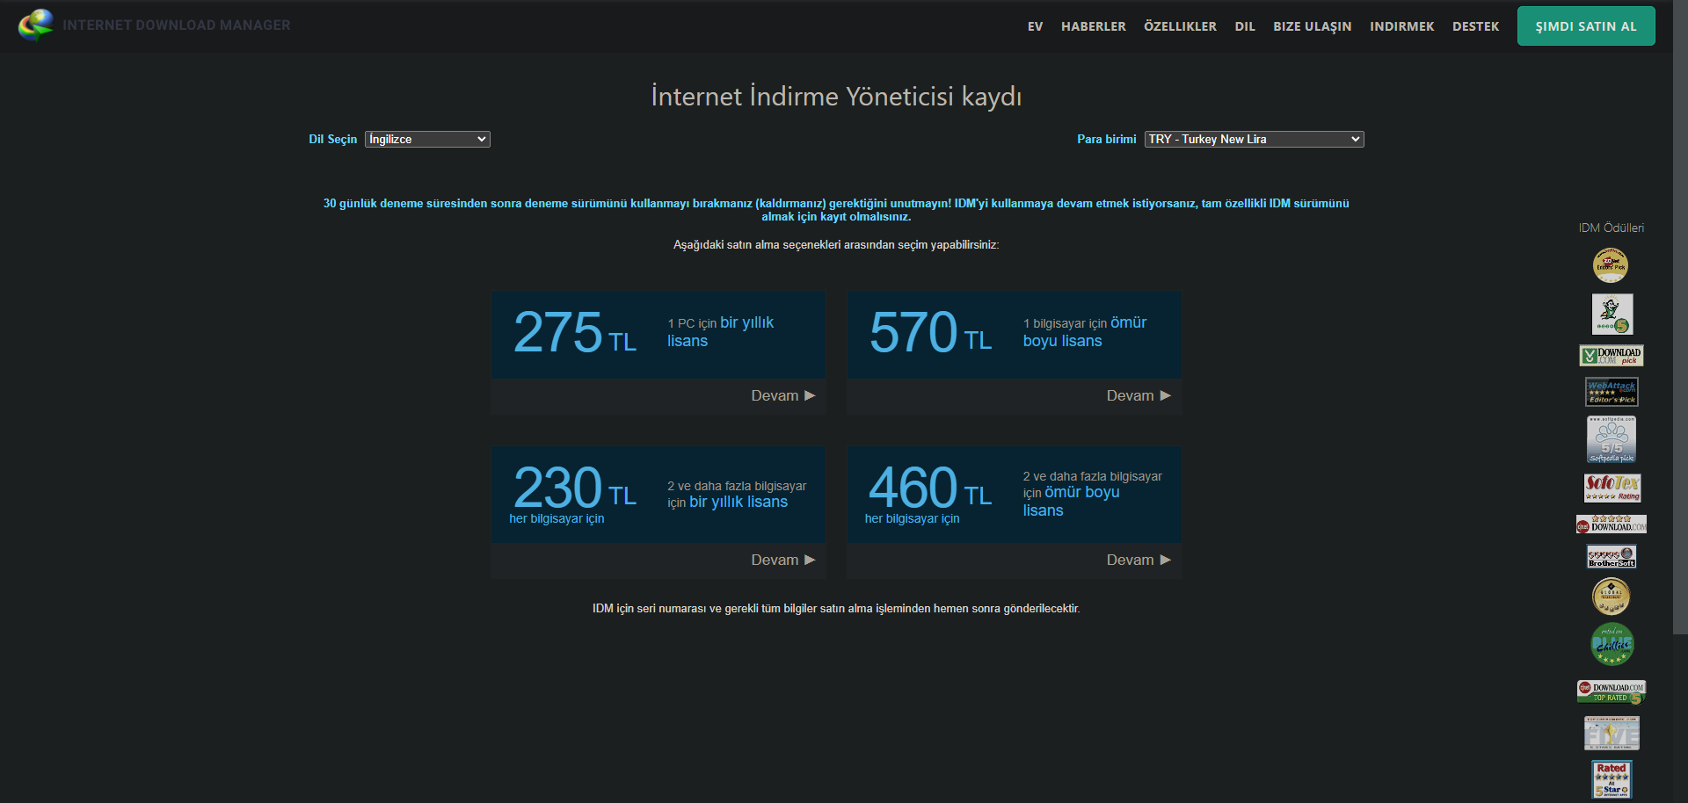Open the Para birimi currency dropdown
This screenshot has width=1688, height=803.
(1254, 139)
